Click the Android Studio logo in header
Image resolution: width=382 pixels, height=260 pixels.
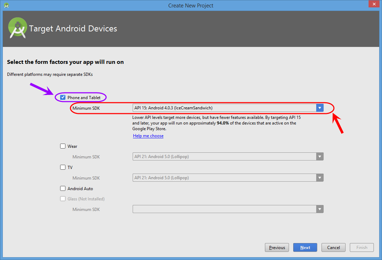[18, 28]
